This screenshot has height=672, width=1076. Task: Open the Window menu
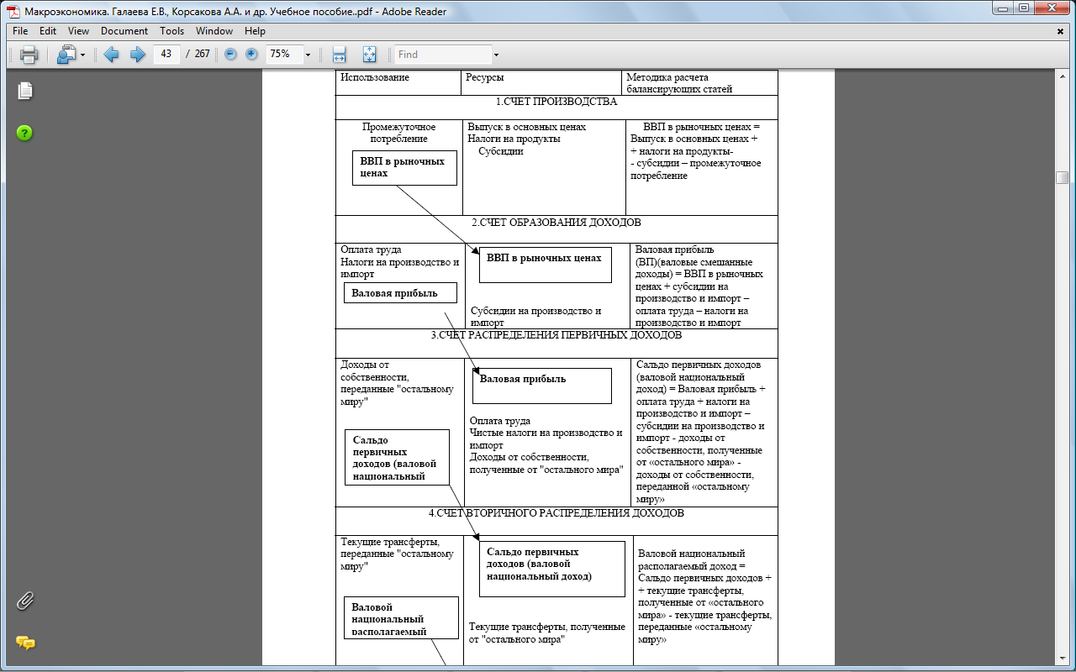pyautogui.click(x=214, y=31)
